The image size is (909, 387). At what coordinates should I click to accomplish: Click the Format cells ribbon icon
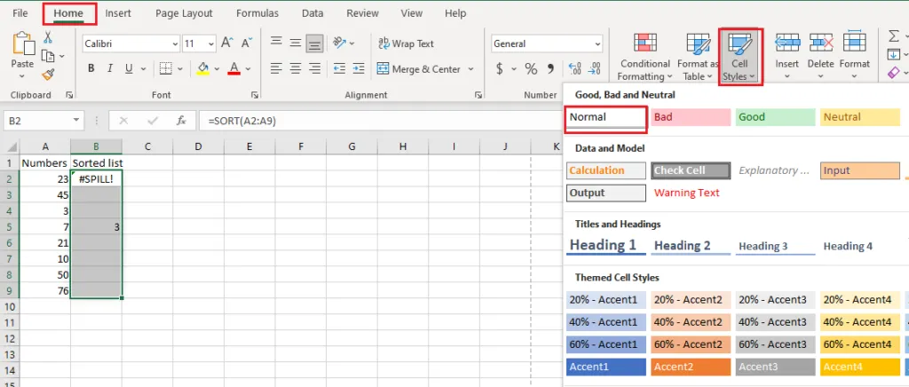[x=855, y=43]
